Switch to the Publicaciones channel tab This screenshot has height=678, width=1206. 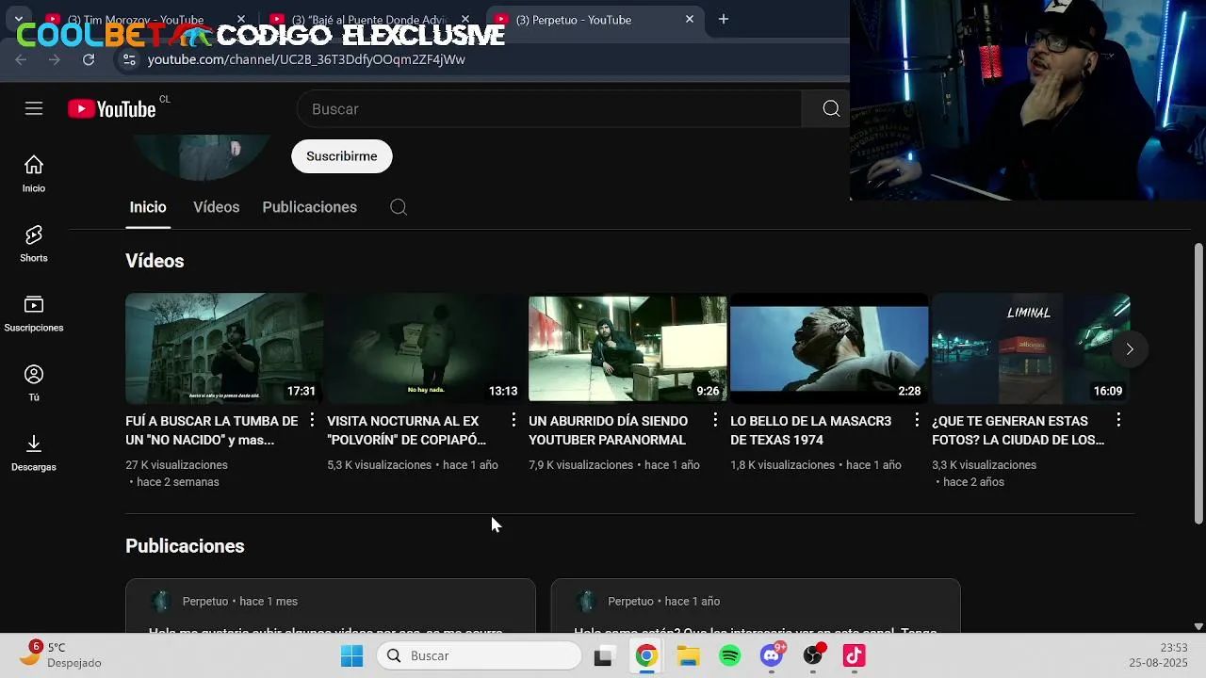309,207
